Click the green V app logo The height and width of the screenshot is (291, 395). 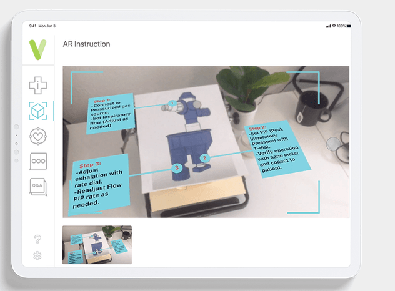38,49
